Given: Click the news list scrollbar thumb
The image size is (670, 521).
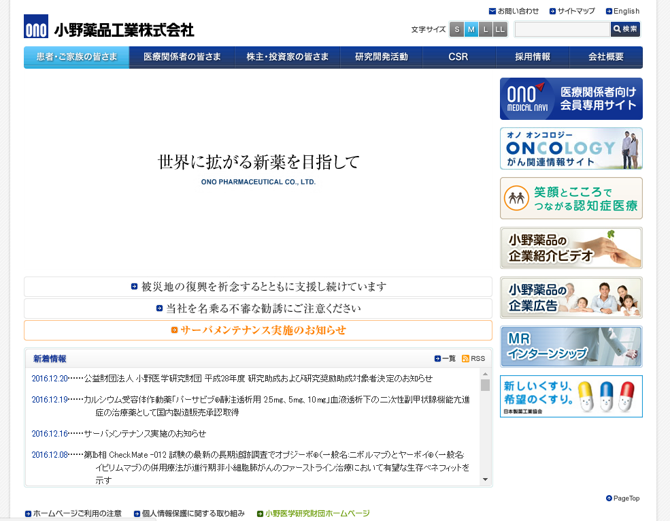Looking at the screenshot, I should pyautogui.click(x=485, y=385).
